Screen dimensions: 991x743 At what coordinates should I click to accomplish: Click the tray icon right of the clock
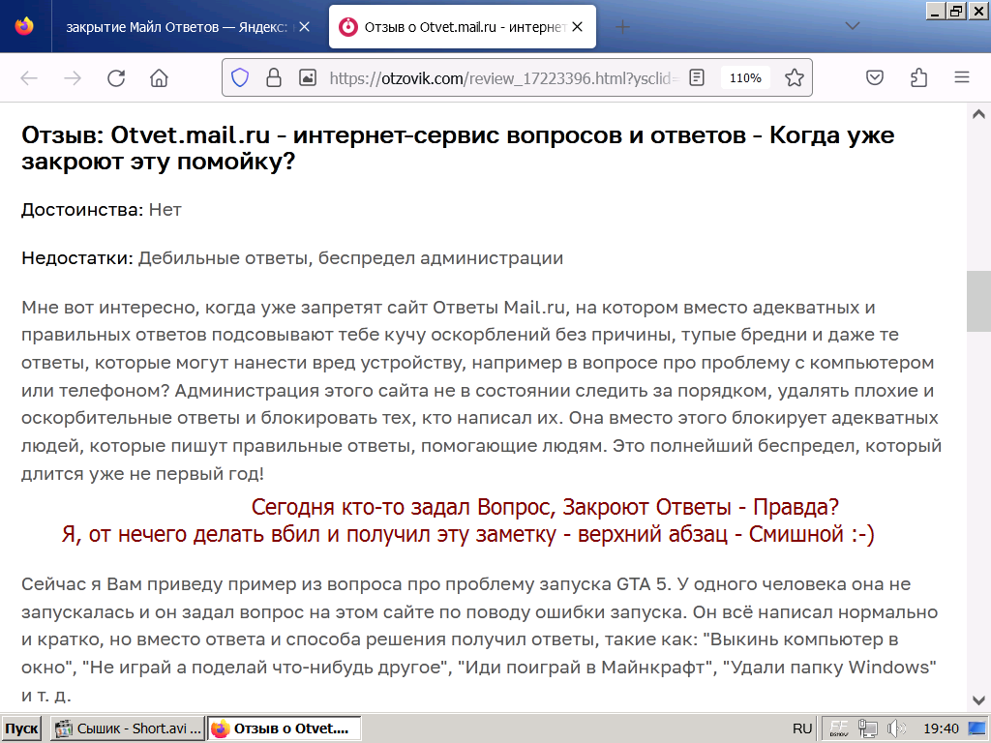pos(977,728)
